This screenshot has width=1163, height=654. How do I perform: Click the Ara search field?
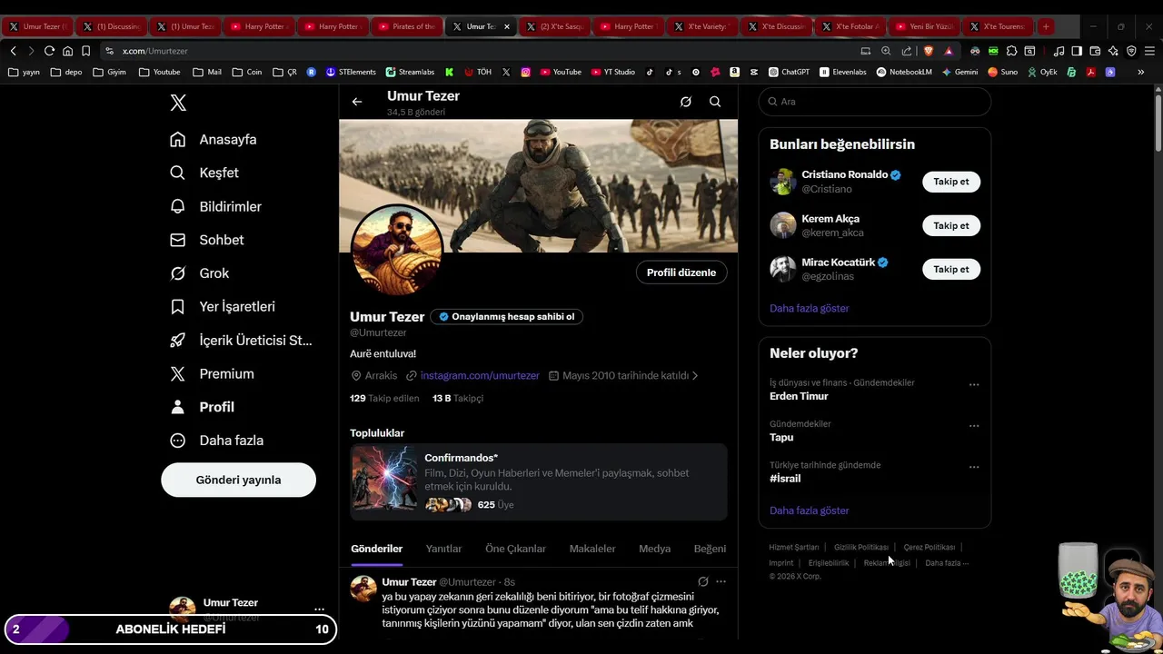coord(875,101)
